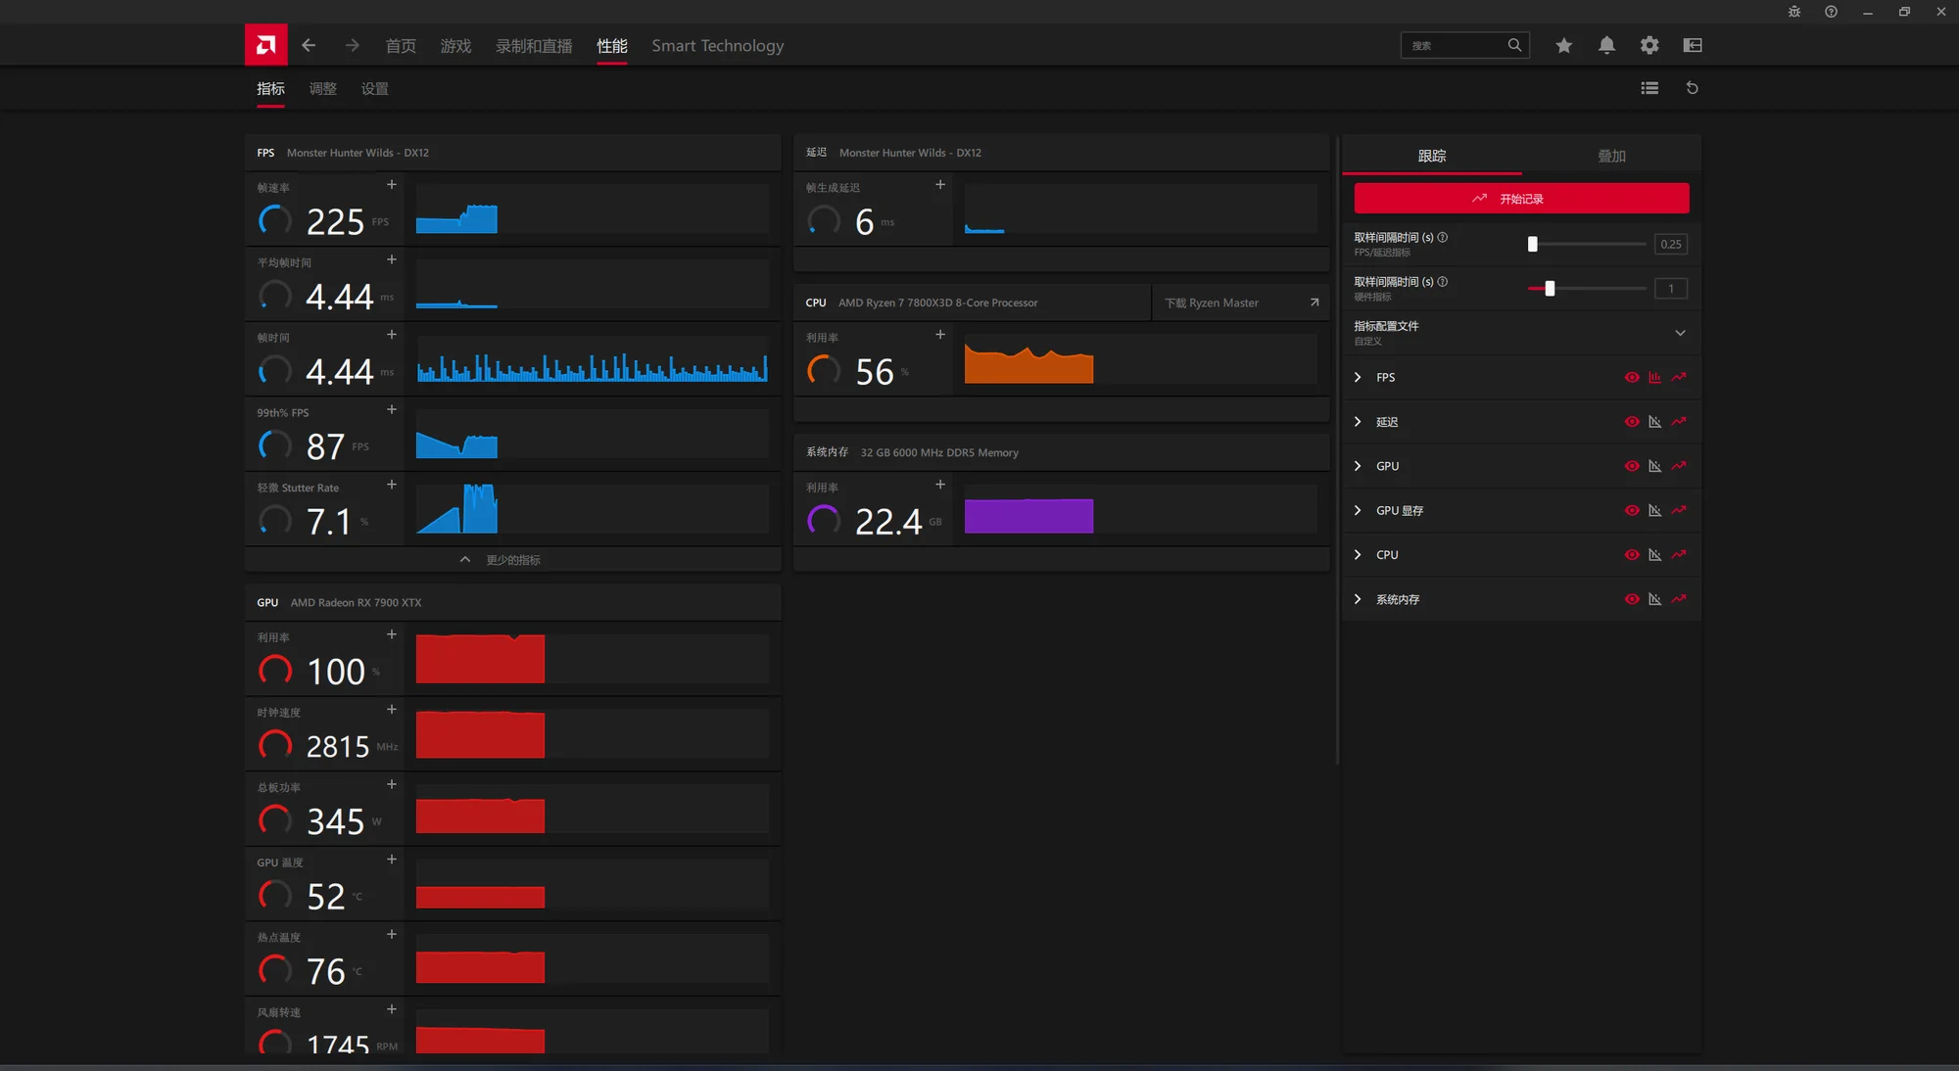
Task: Click the search magnifier icon
Action: point(1514,45)
